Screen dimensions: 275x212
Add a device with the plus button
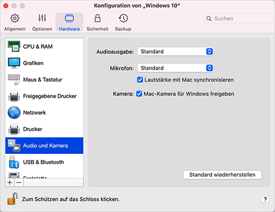[x=10, y=182]
